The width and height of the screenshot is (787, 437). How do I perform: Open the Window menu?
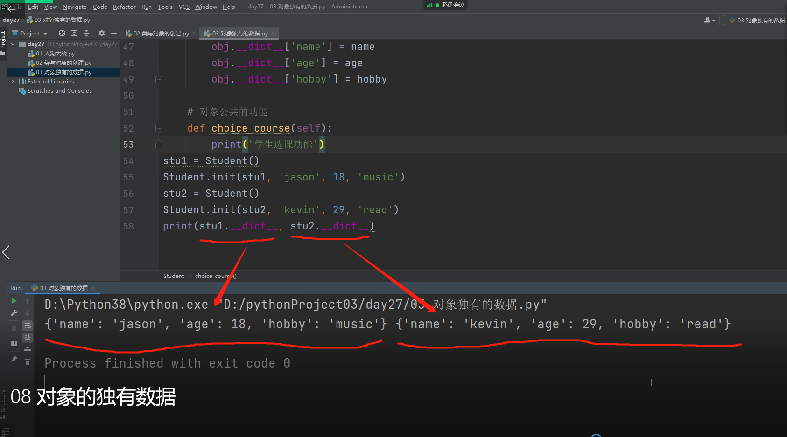pos(206,7)
